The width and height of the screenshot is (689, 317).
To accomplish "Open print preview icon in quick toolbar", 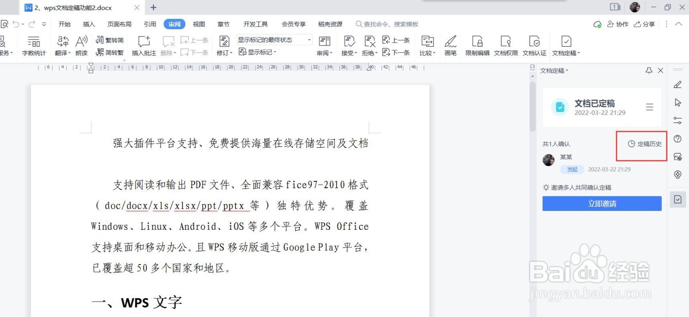I will [x=4, y=24].
